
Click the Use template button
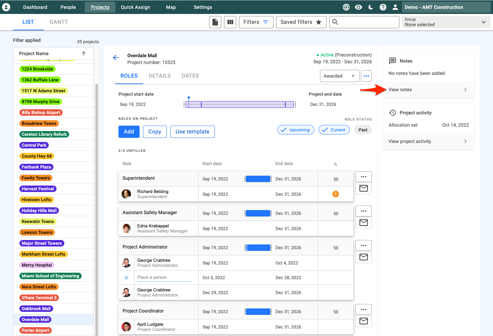point(192,131)
